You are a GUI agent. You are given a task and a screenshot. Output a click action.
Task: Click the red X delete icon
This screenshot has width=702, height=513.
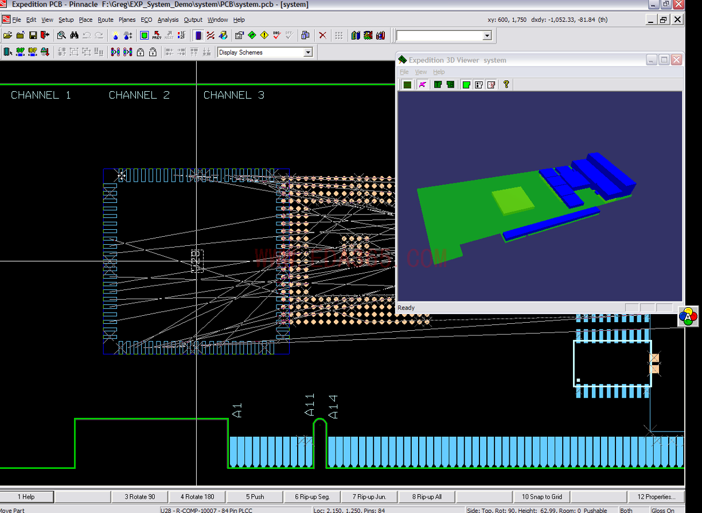pyautogui.click(x=322, y=36)
